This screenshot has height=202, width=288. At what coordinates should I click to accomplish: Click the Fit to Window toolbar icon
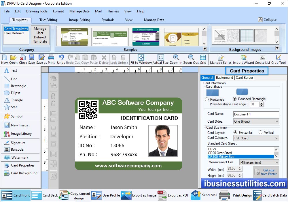pyautogui.click(x=141, y=58)
